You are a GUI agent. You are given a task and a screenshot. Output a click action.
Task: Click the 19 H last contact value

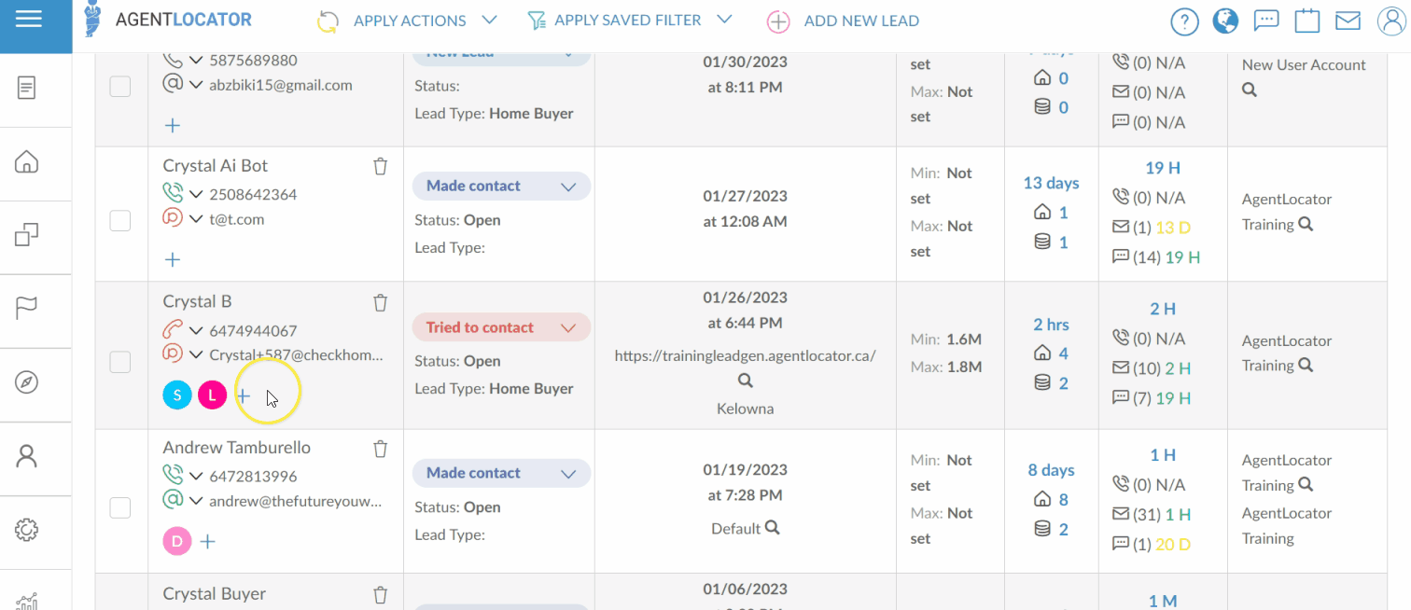tap(1163, 168)
